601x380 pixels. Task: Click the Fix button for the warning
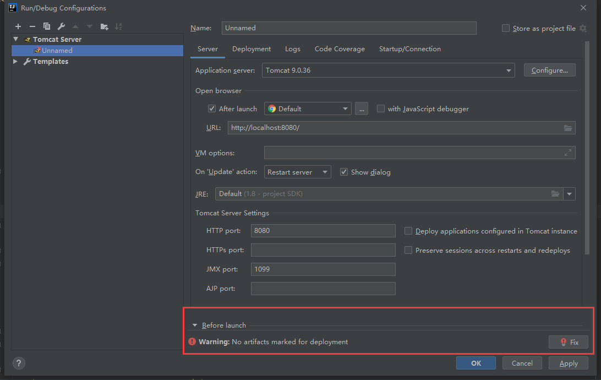click(x=569, y=342)
